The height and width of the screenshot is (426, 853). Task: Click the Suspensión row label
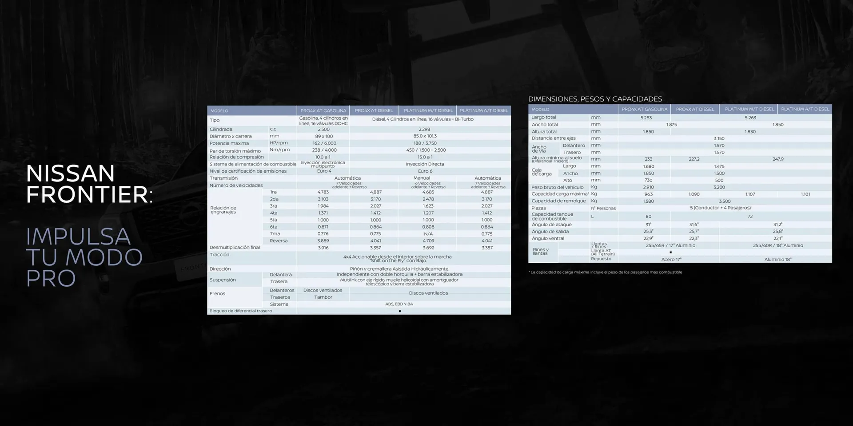[223, 280]
